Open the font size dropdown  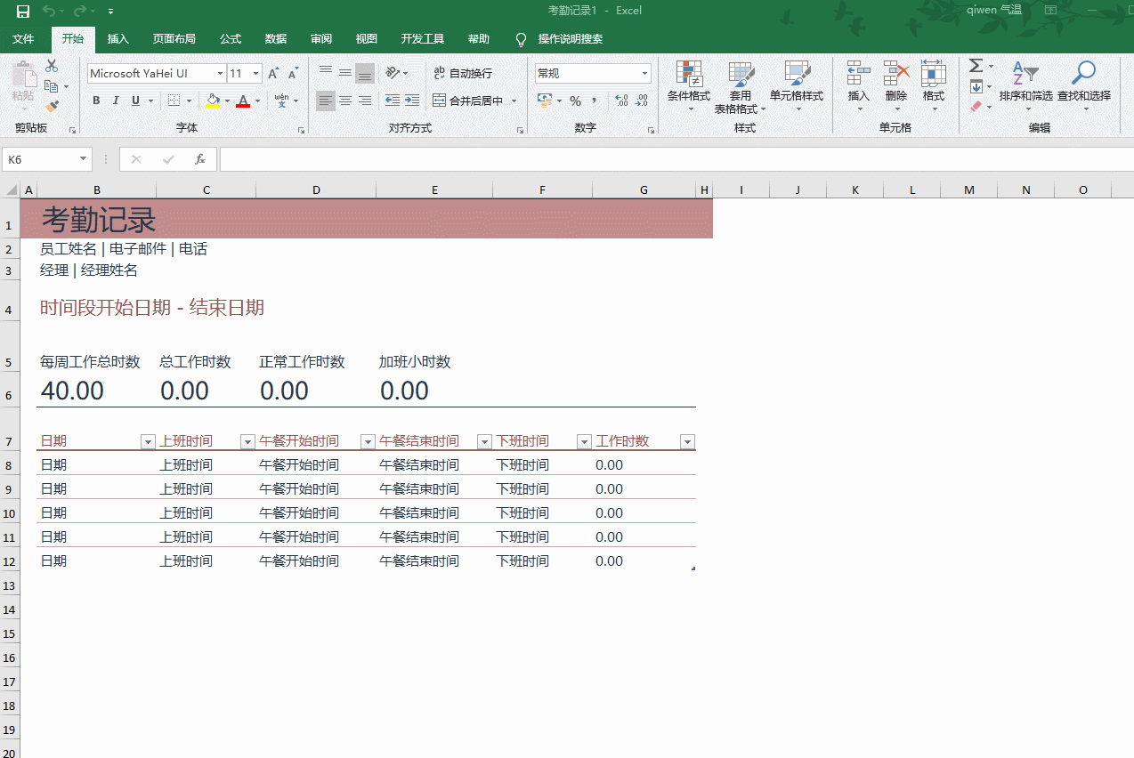255,72
